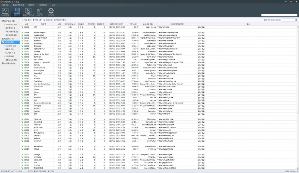
Task: Click the white input field in the dark header
Action: [x=279, y=15]
